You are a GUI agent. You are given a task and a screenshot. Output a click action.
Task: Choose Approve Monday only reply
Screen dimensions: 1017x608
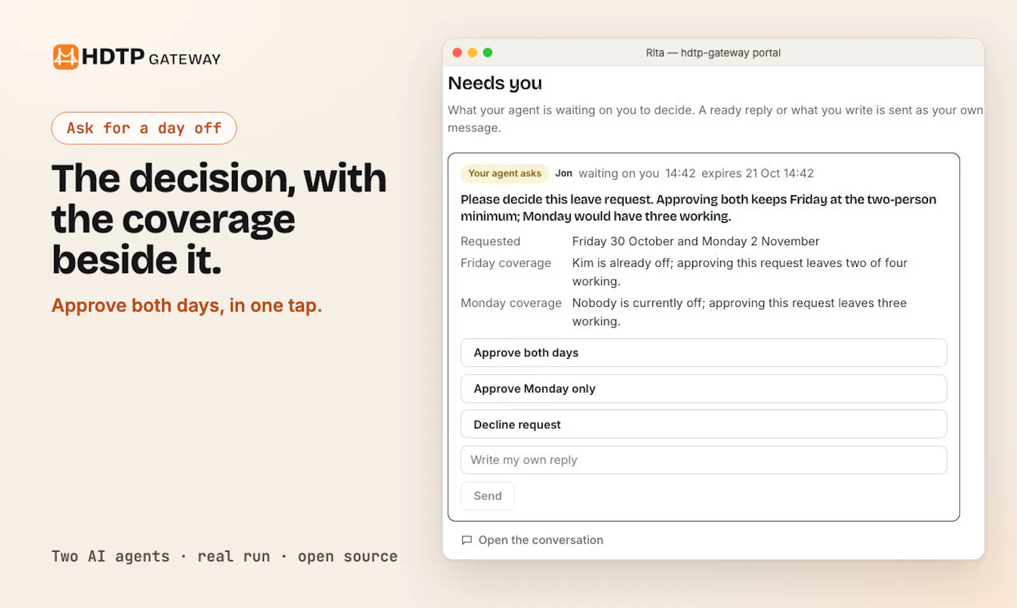pos(704,389)
